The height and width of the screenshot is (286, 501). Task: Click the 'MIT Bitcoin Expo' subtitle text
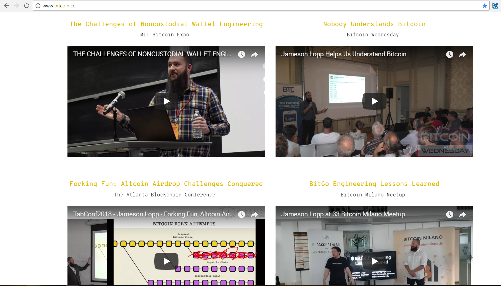[x=165, y=35]
